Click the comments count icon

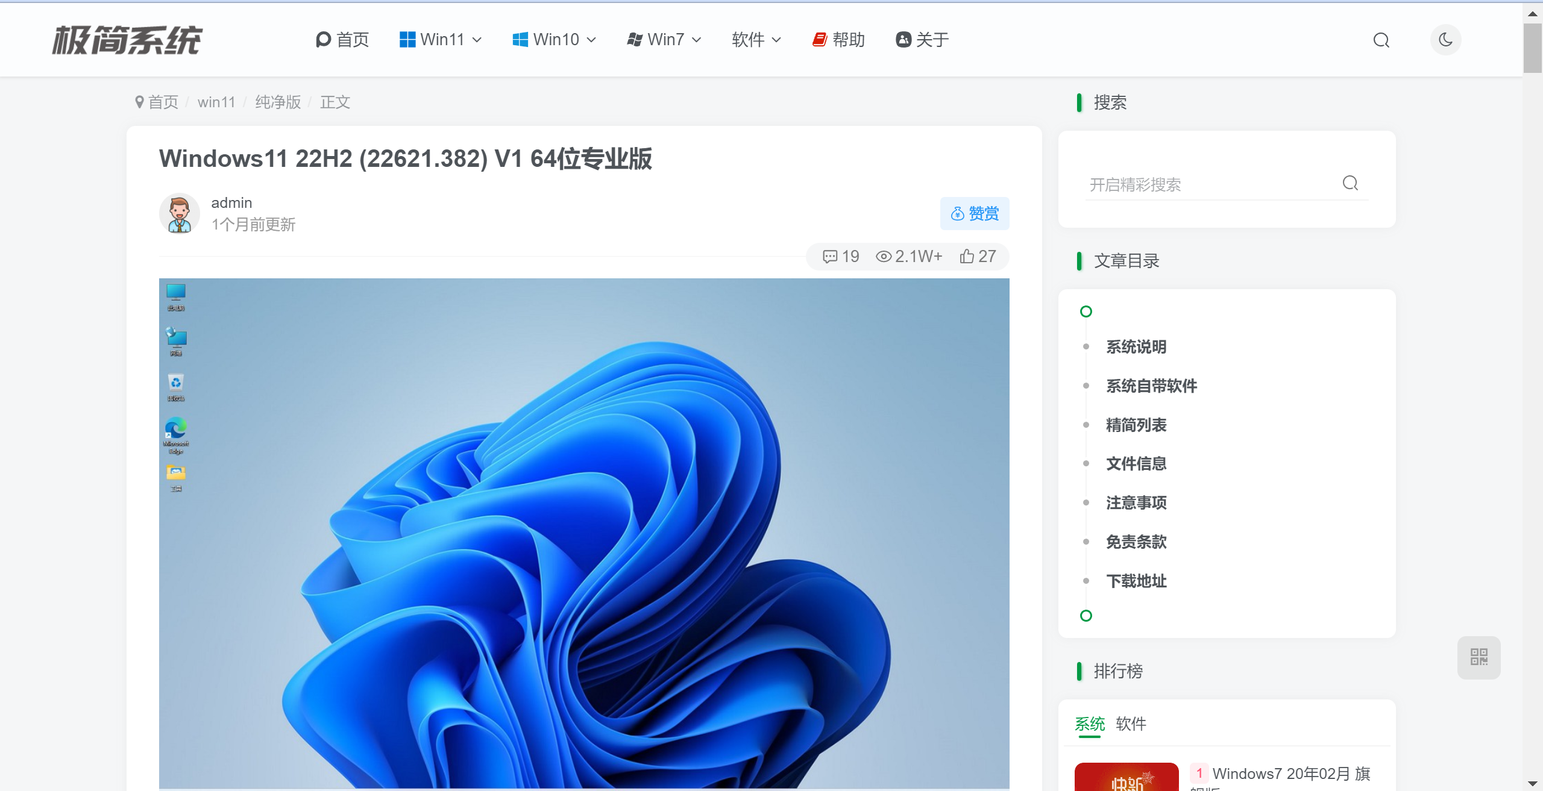click(x=830, y=257)
